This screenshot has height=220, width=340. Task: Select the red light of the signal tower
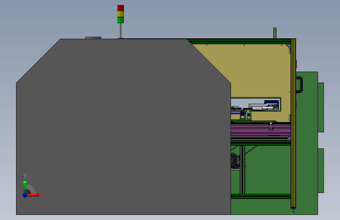coord(120,8)
